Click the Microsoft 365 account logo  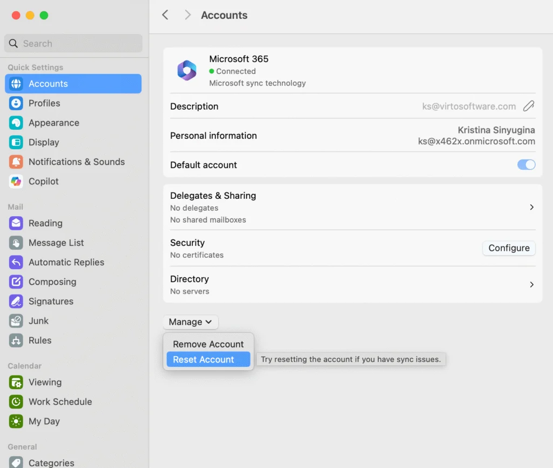pos(187,70)
